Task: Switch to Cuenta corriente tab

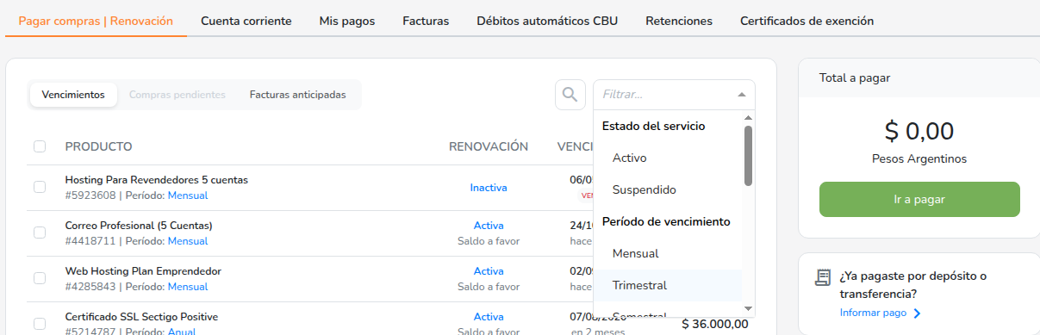Action: [246, 21]
